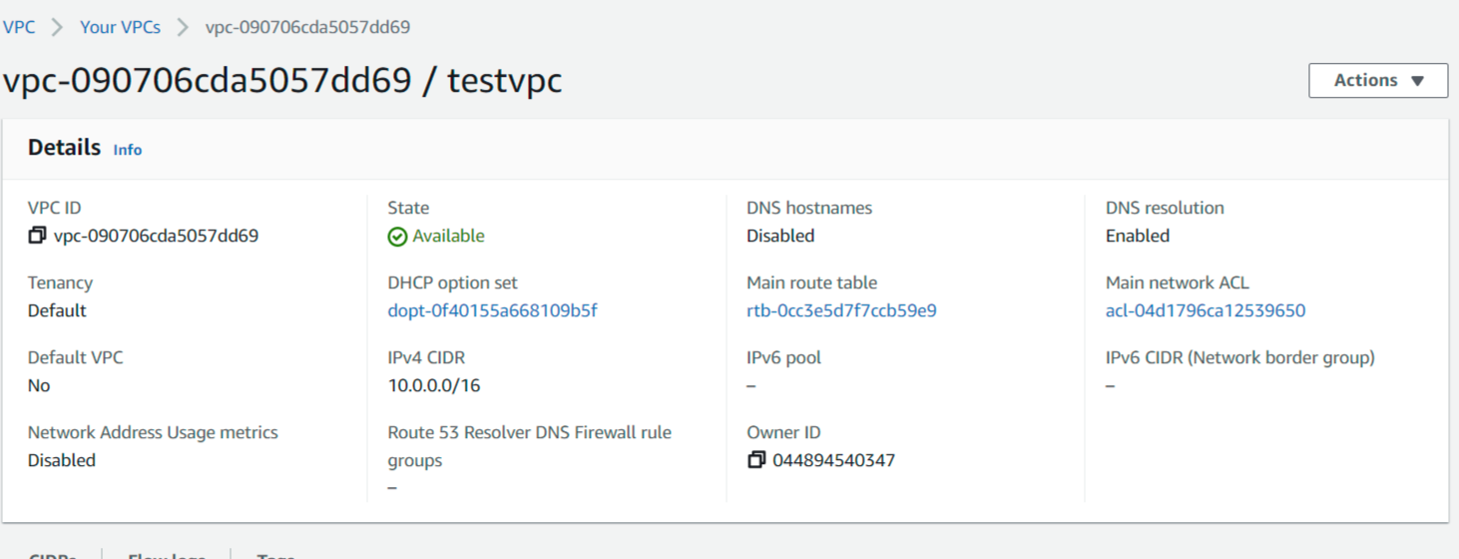Go to the VPC breadcrumb link
Image resolution: width=1459 pixels, height=559 pixels.
click(x=19, y=27)
